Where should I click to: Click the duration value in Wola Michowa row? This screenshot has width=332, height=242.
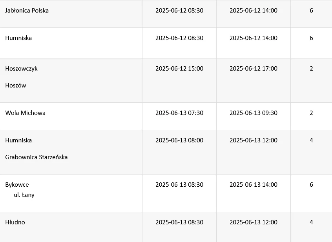(x=311, y=113)
